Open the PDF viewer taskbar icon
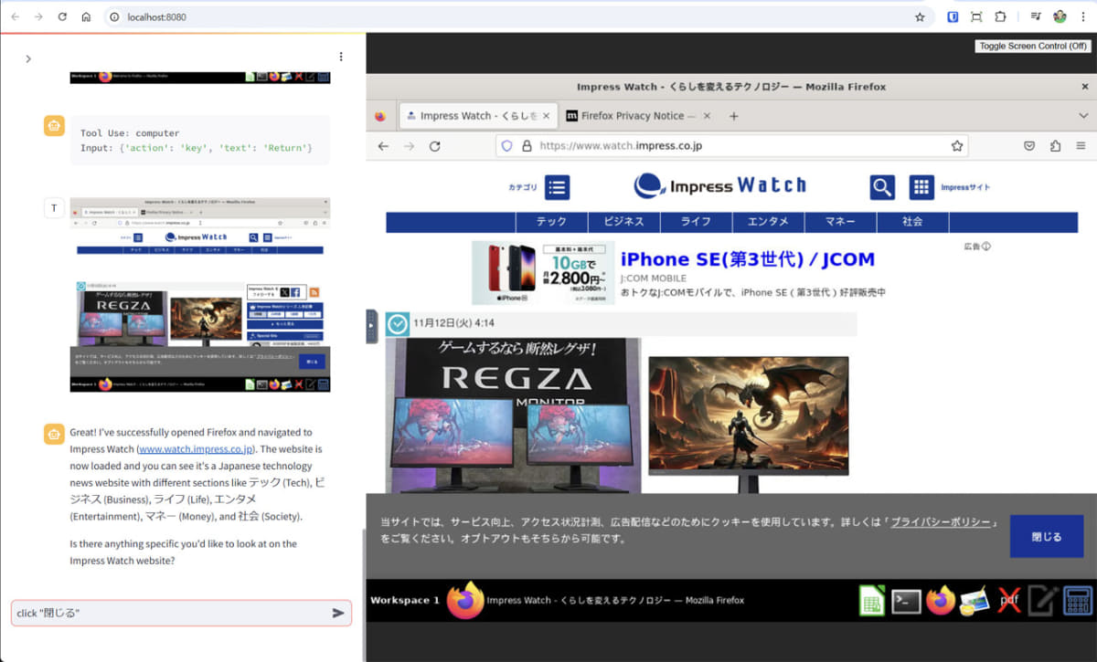1097x662 pixels. [1008, 601]
